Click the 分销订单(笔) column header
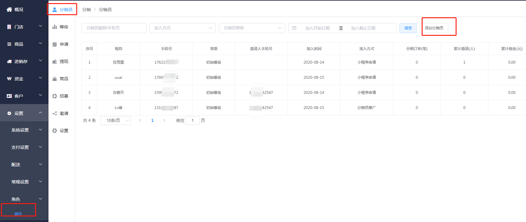Image resolution: width=526 pixels, height=222 pixels. 417,49
